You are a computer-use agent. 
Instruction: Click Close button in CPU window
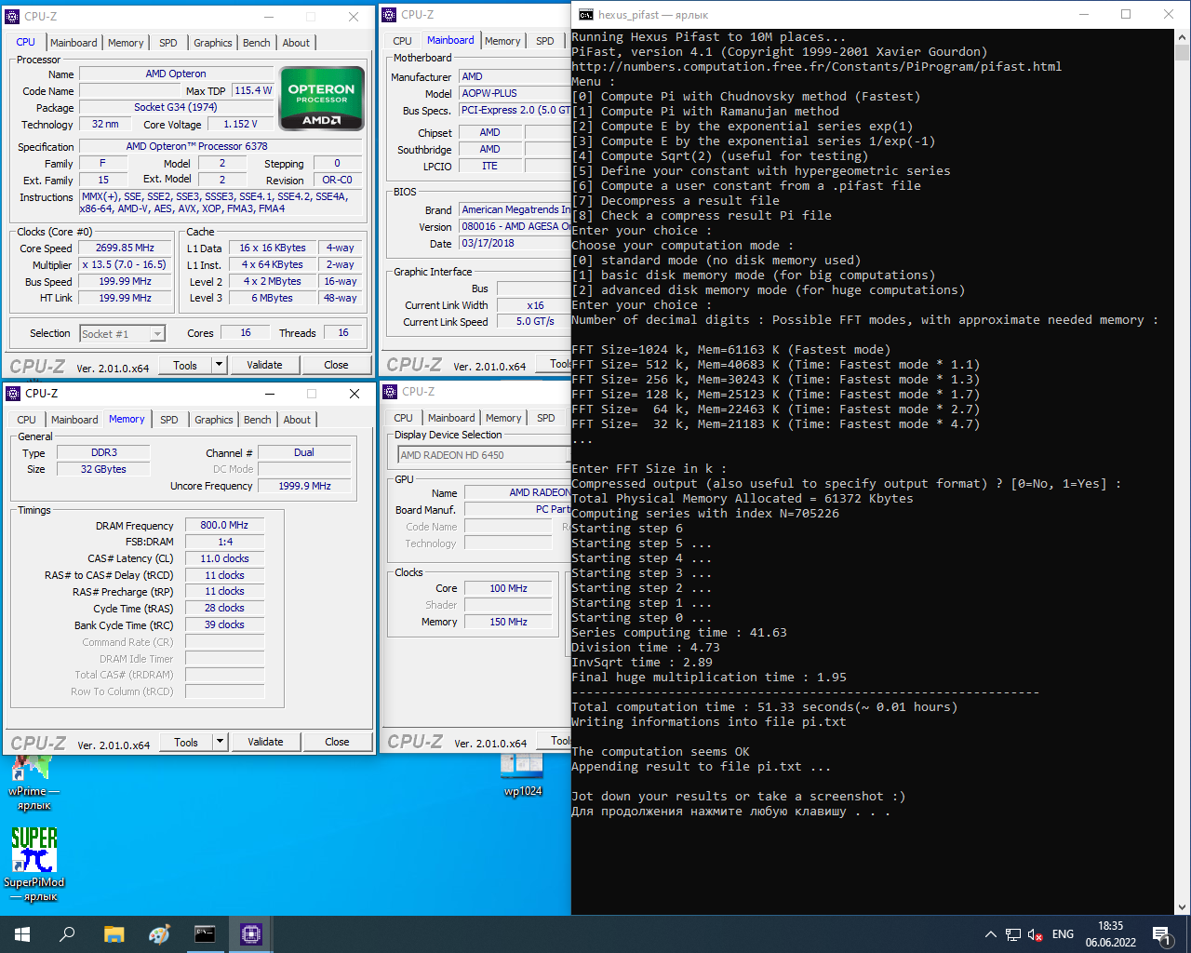[x=336, y=365]
